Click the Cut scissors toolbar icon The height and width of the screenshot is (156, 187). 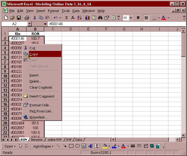tap(35, 18)
